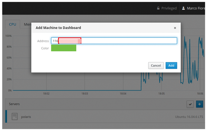Click the plus icon in Servers panel

coord(199,104)
